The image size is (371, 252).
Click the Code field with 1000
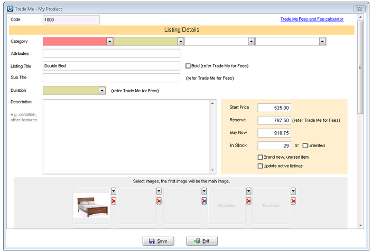71,20
